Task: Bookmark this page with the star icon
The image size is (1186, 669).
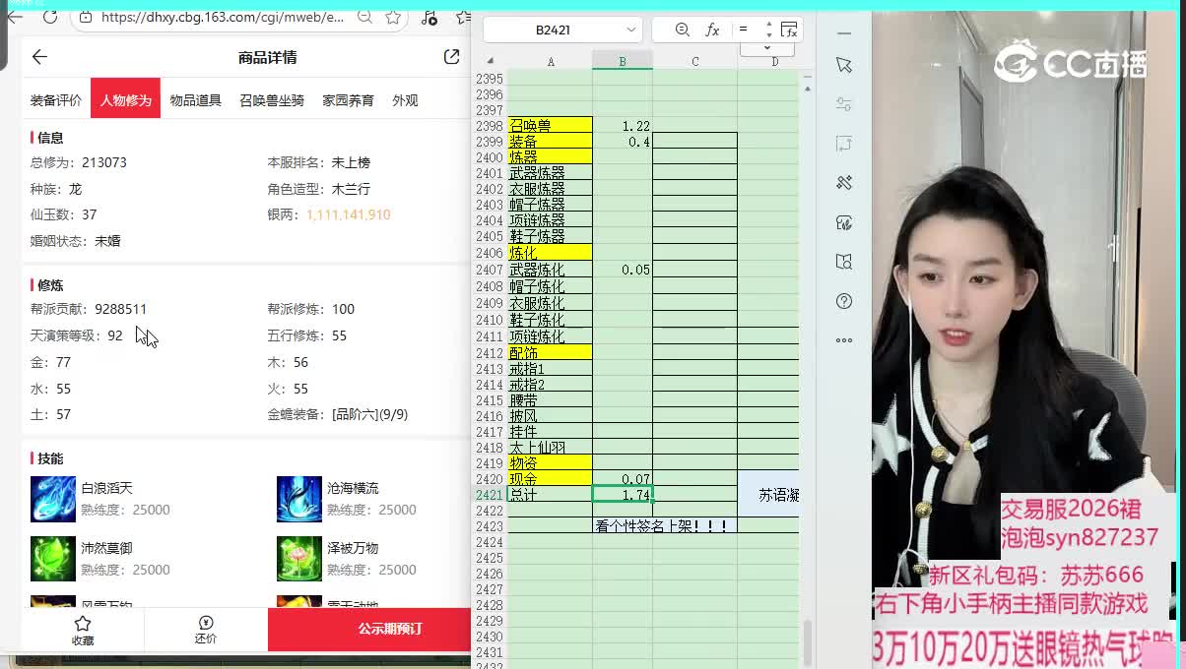Action: (x=393, y=17)
